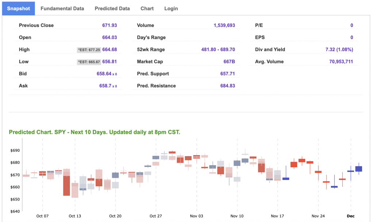Click the Market Cap value 667B
The width and height of the screenshot is (374, 222).
229,61
